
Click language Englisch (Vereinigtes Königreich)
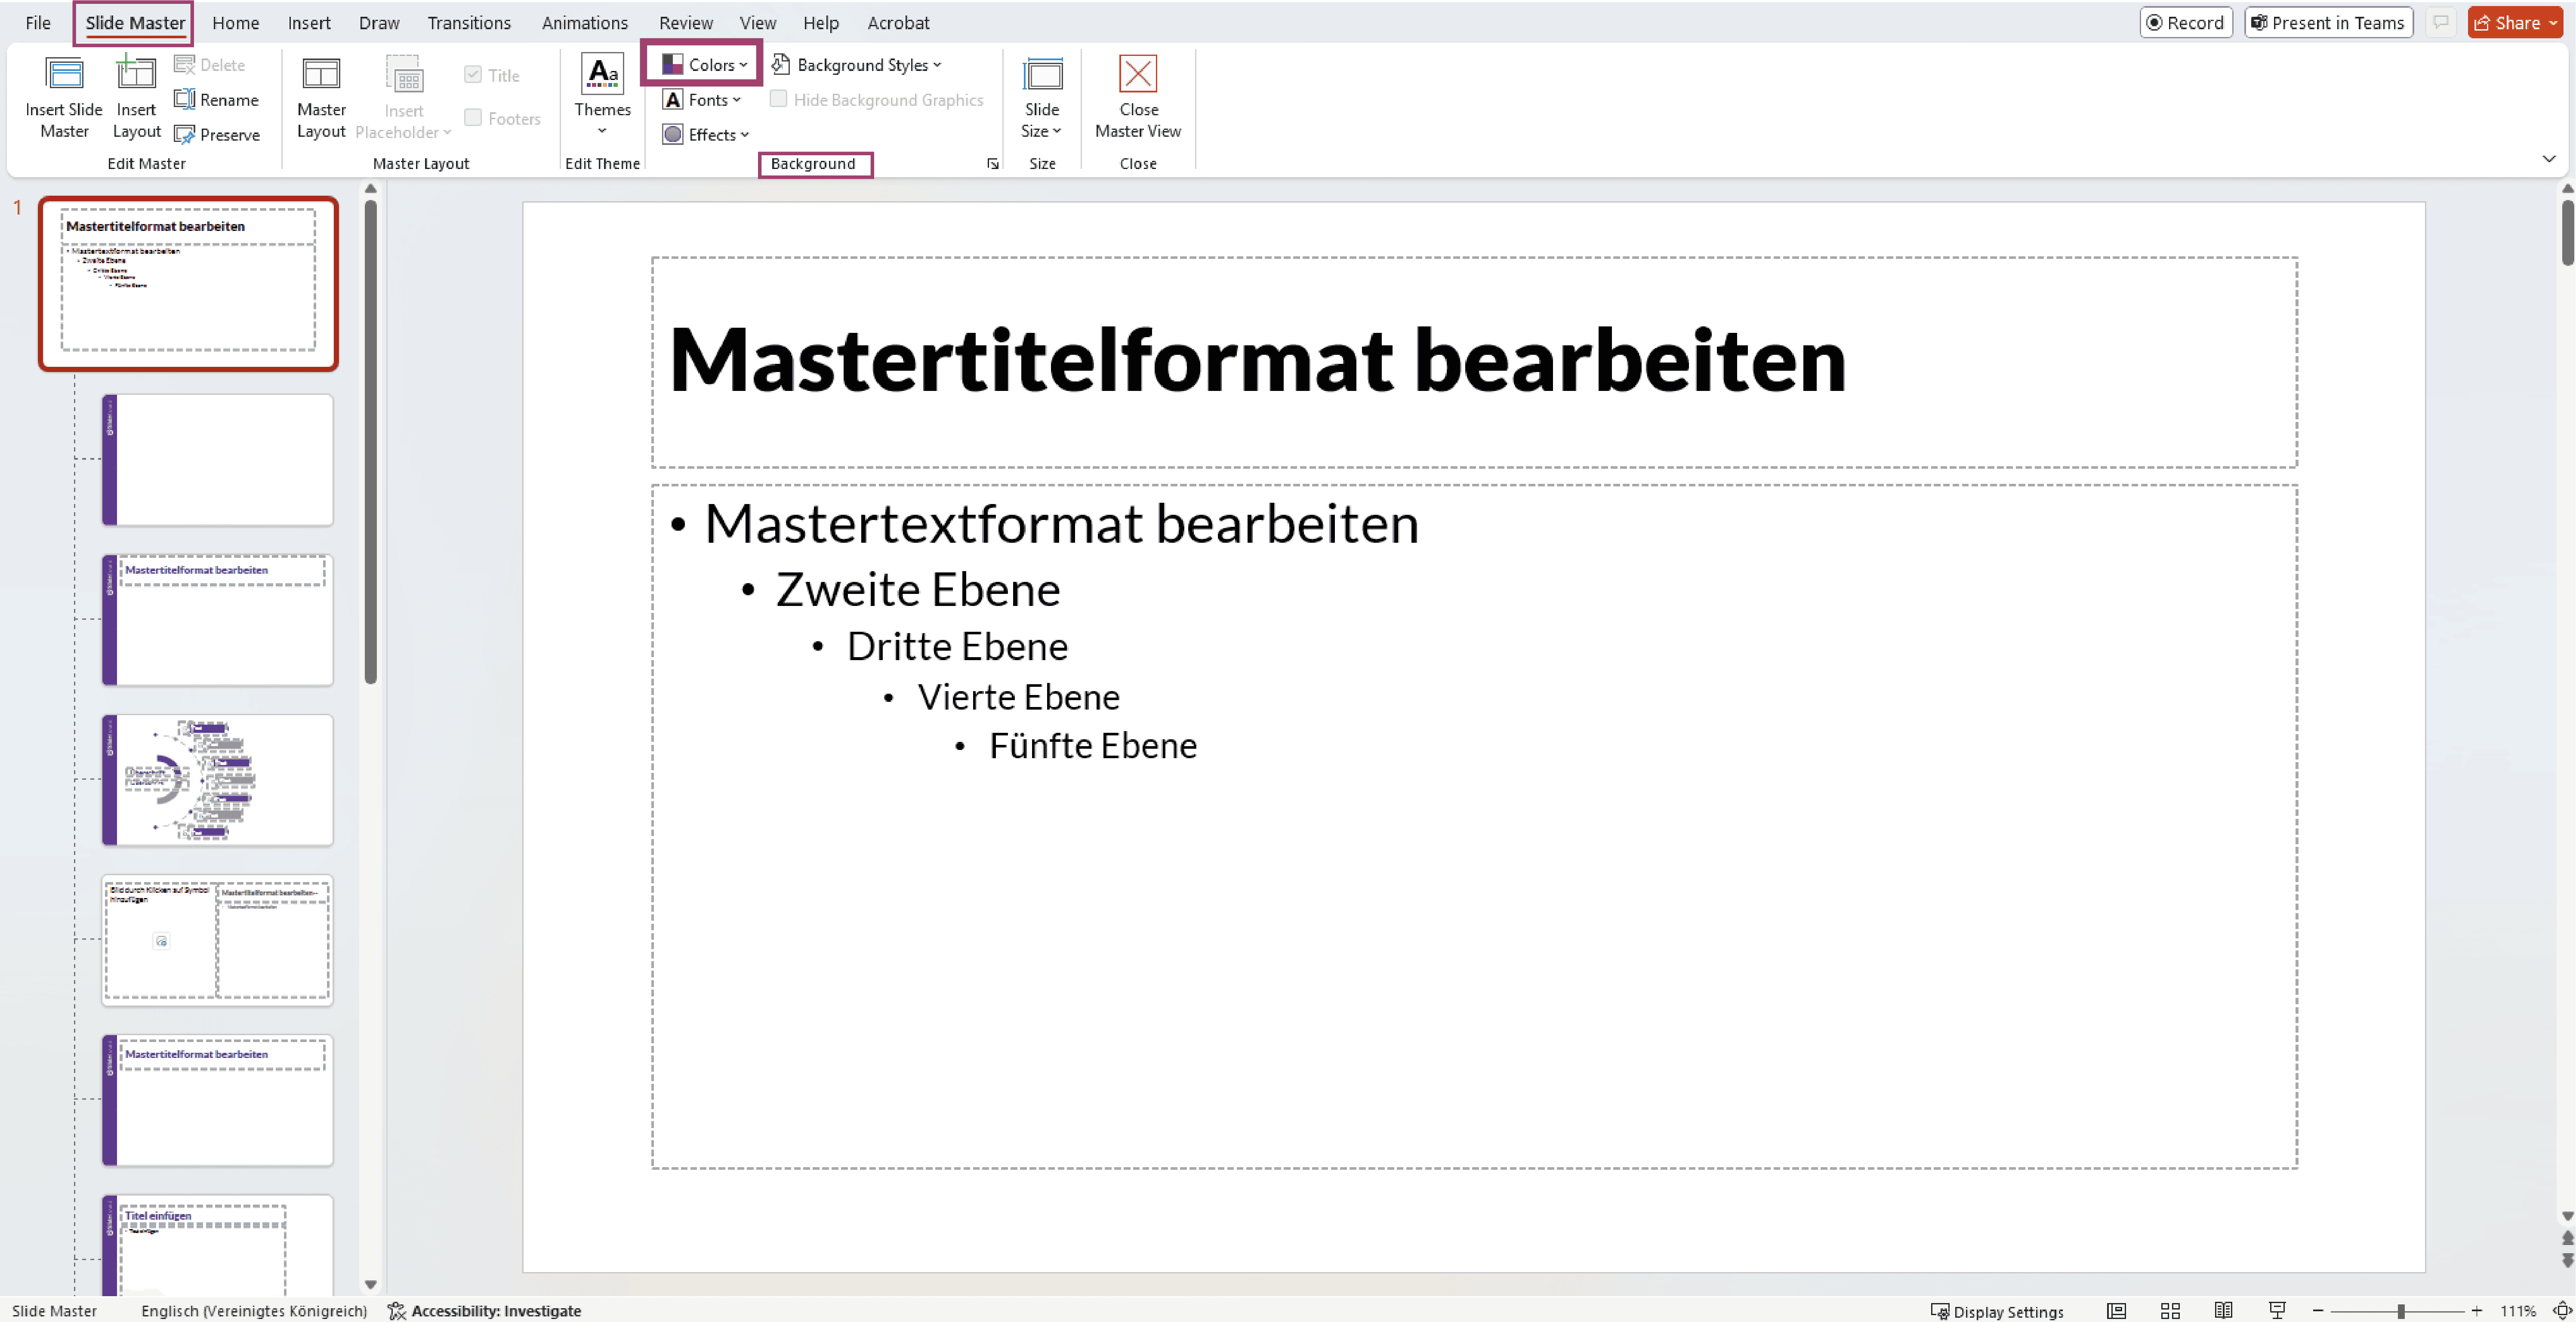point(254,1311)
